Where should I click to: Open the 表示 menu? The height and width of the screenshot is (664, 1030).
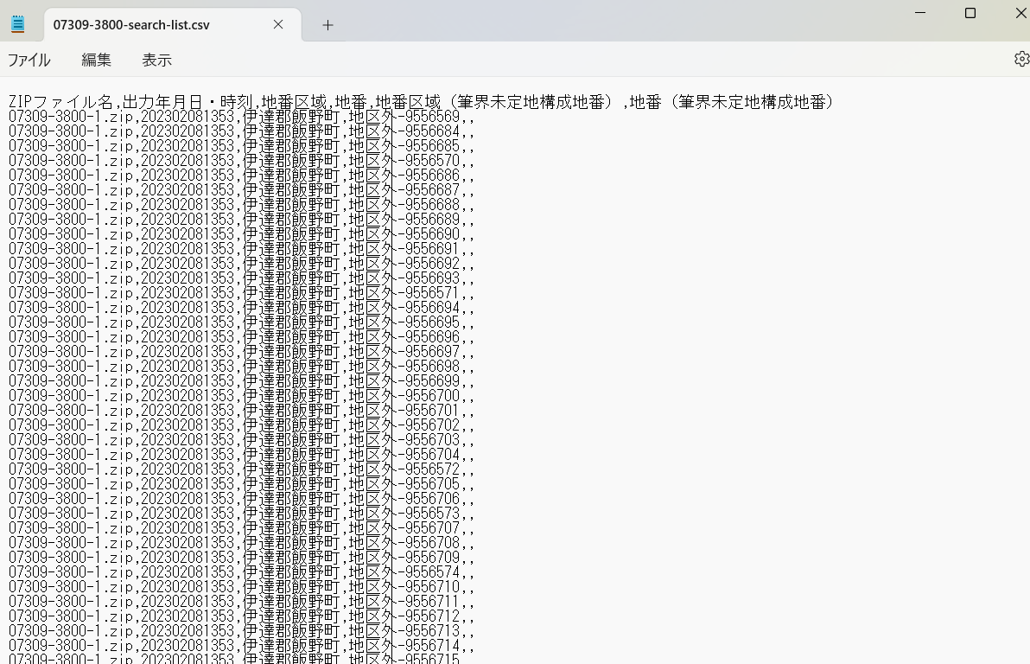coord(157,60)
